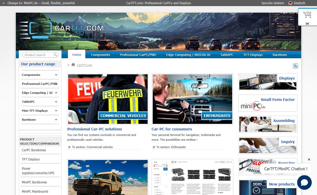Expand Professional CarPC/PND sidebar chevron
Viewport: 317px width, 195px height.
(x=56, y=84)
